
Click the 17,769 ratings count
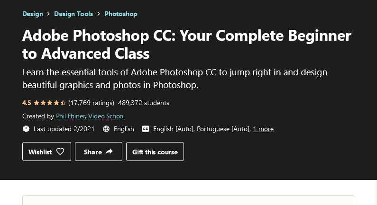click(x=91, y=103)
